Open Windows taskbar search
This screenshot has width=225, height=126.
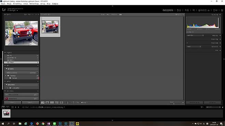(8, 124)
